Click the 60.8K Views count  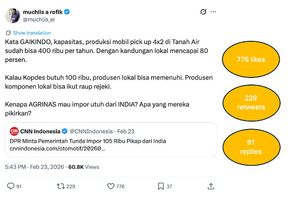[x=84, y=167]
